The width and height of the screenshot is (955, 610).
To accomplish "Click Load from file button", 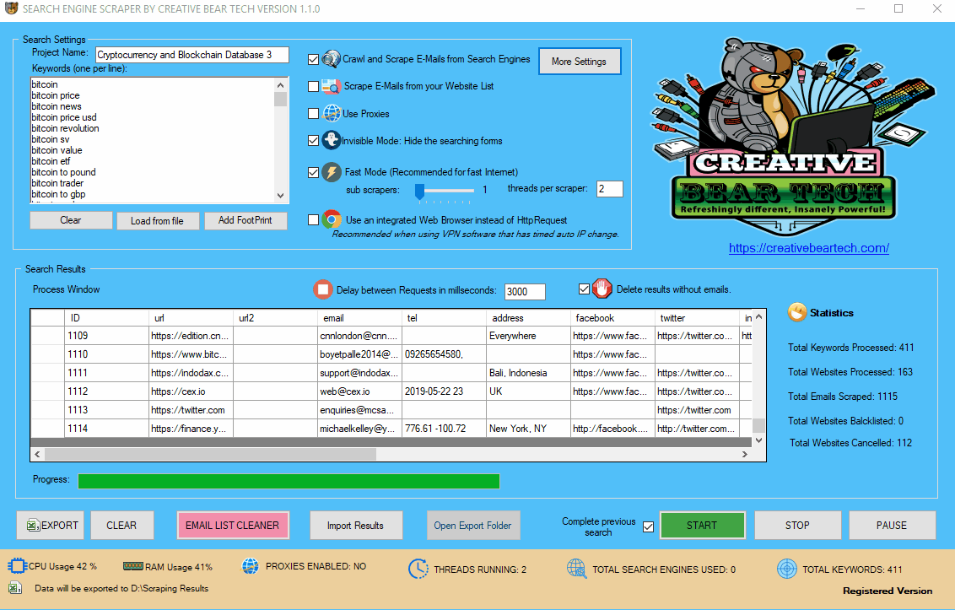I will [157, 220].
